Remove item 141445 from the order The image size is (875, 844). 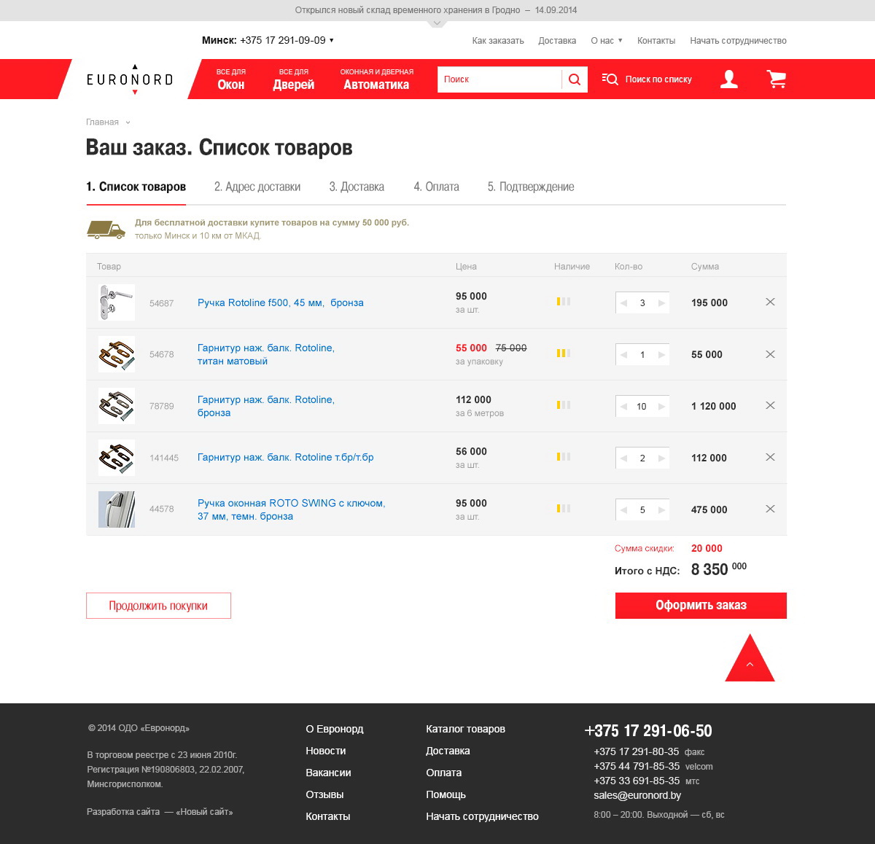tap(770, 457)
